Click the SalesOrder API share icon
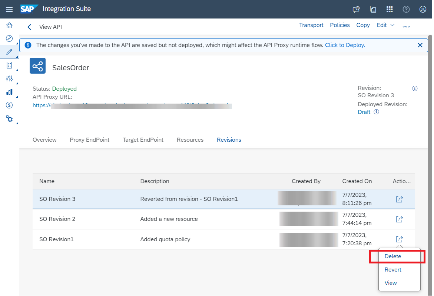Screen dimensions: 434x296 pos(38,66)
